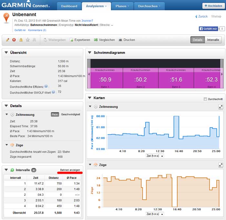The height and width of the screenshot is (220, 226).
Task: Click the stroke icon beside Züge in Details
Action: (12, 145)
